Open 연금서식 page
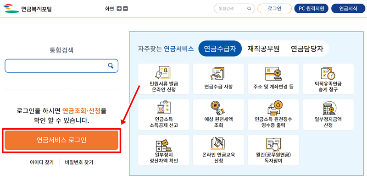This screenshot has width=367, height=180. (348, 9)
